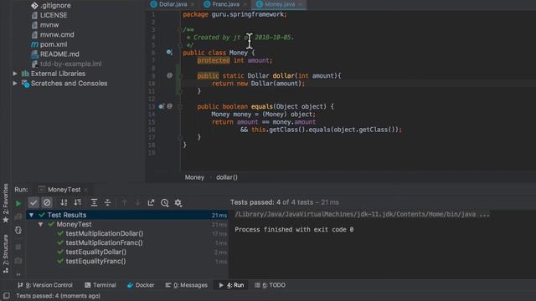Open the TODO tool window
536x301 pixels.
pos(270,285)
